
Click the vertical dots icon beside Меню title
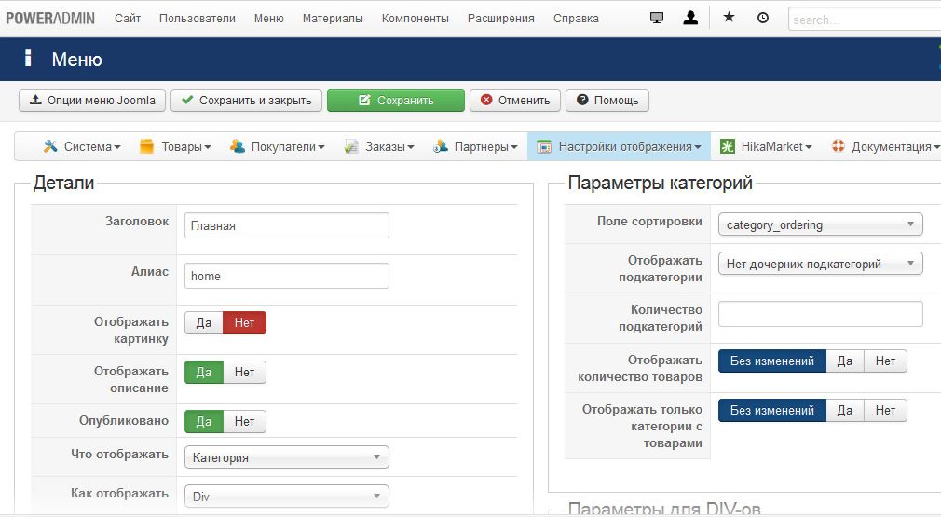28,58
